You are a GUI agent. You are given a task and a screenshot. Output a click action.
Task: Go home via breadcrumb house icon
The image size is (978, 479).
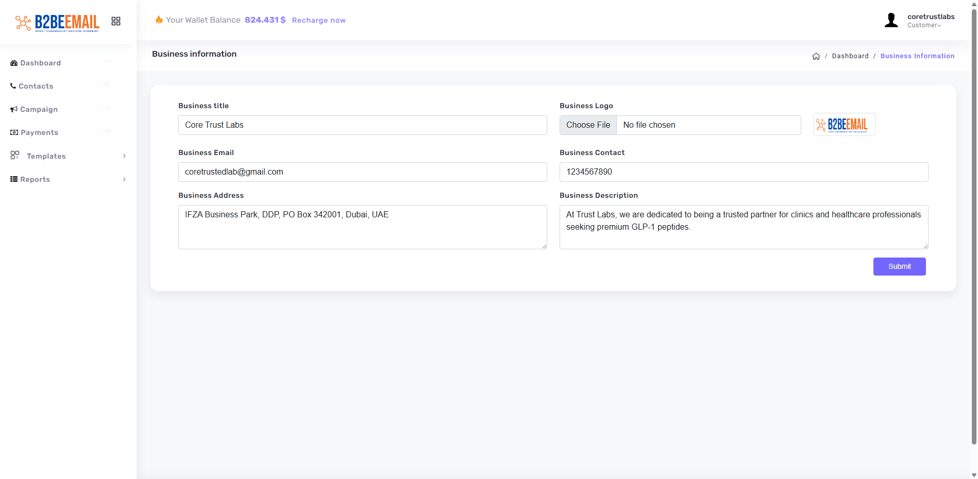pos(816,56)
